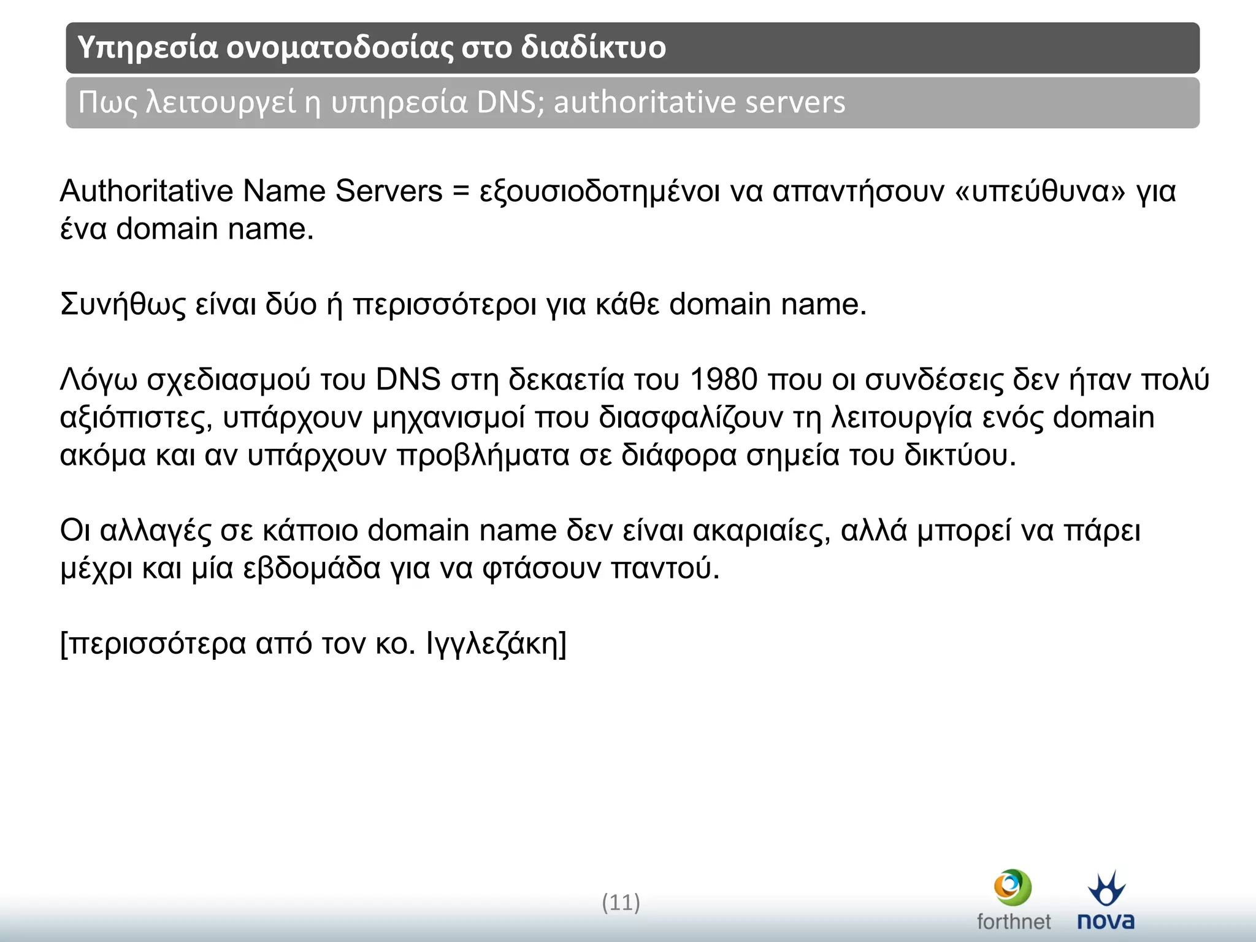Click the number "1980" in the text
The height and width of the screenshot is (942, 1256).
(x=724, y=380)
